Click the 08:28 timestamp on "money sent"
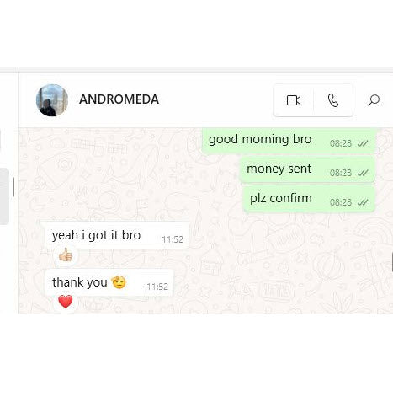Screen dimensions: 393x402 (341, 173)
